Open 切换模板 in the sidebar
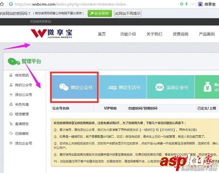Screen dimensions: 219x173 [22, 133]
